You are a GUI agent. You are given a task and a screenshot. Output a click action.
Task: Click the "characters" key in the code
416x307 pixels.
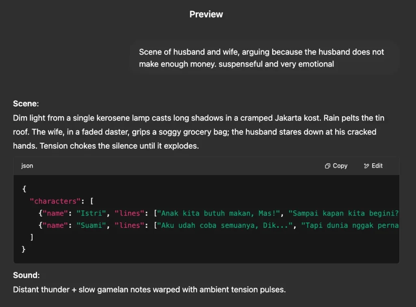(x=56, y=201)
